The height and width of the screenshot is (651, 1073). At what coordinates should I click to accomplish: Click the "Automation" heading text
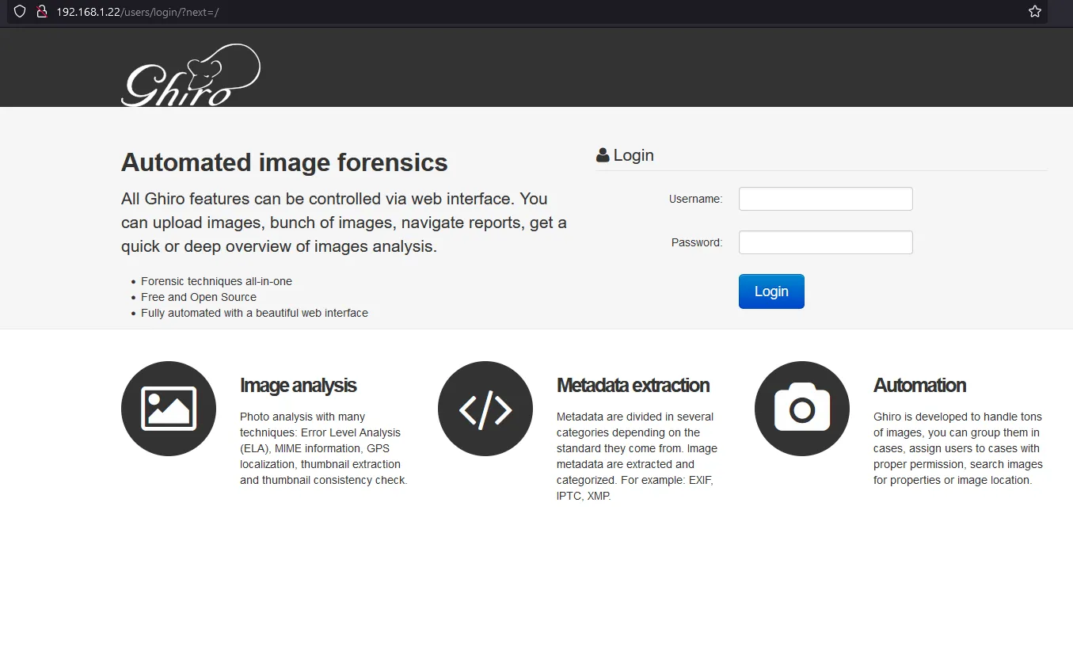click(919, 386)
